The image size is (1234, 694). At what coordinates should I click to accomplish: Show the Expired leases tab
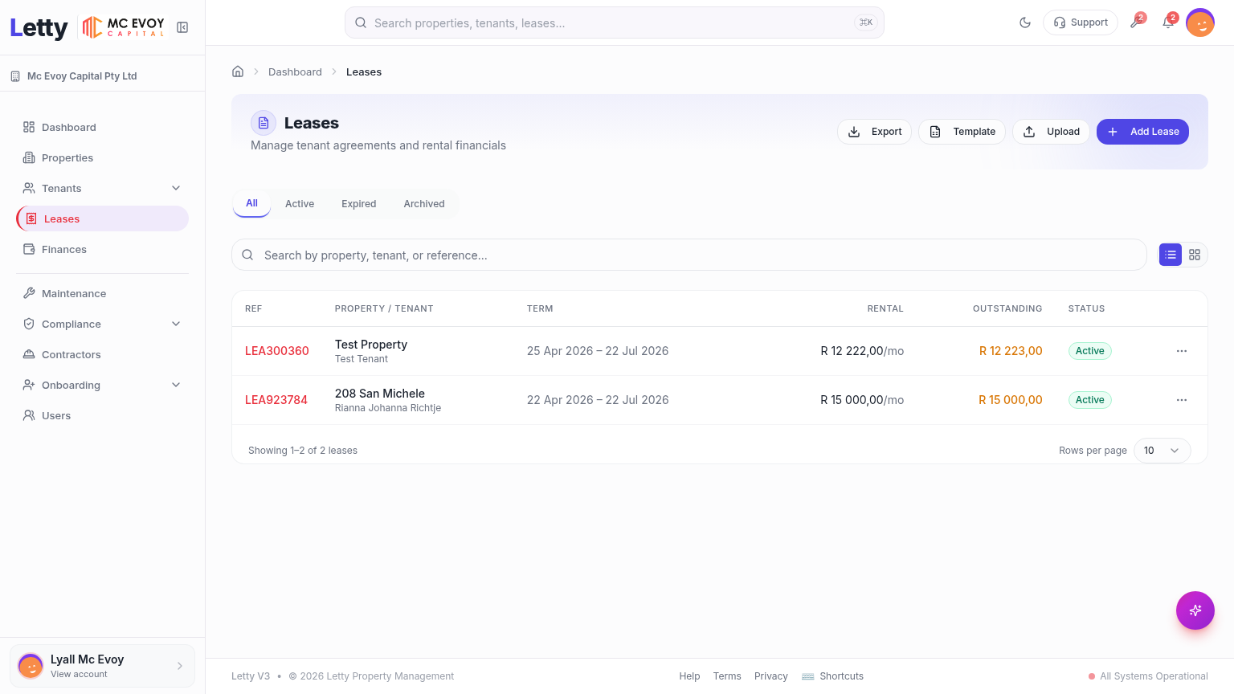(x=358, y=204)
